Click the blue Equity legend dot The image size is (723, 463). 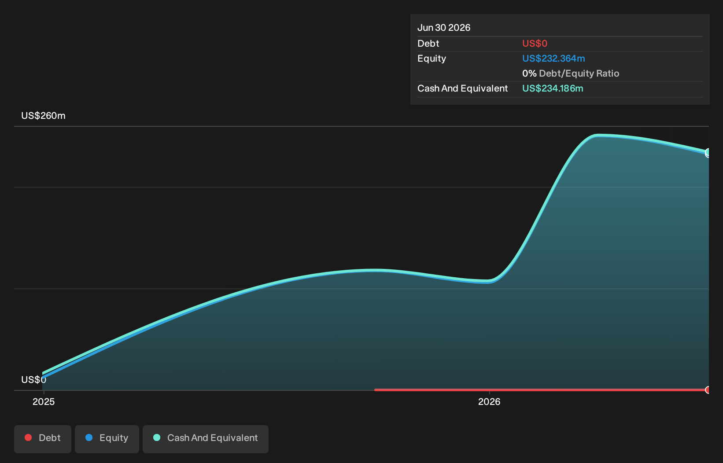tap(89, 437)
